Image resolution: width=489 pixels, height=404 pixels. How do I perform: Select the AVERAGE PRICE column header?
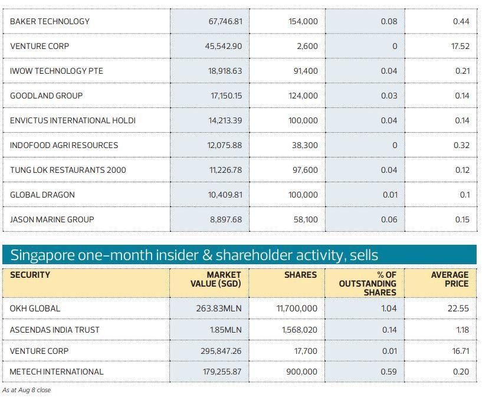click(x=449, y=279)
